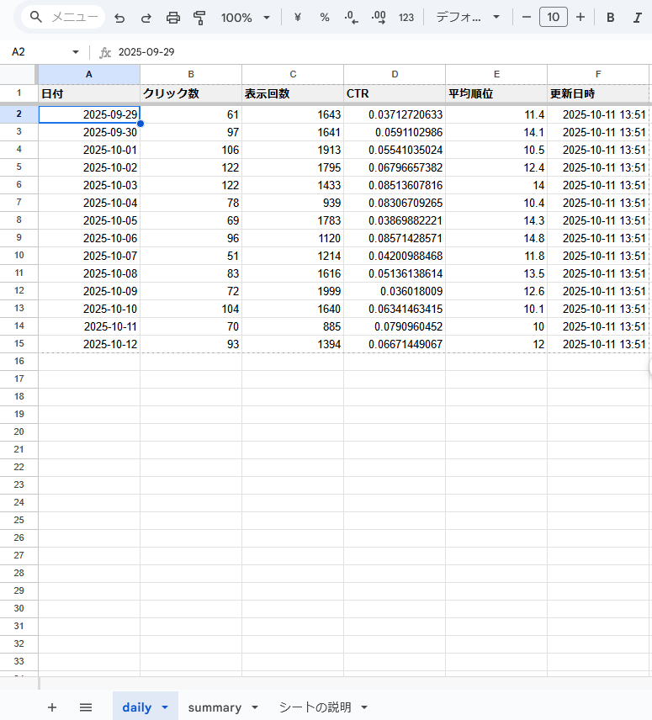Click the redo arrow icon
Screen dimensions: 652x720
point(146,18)
